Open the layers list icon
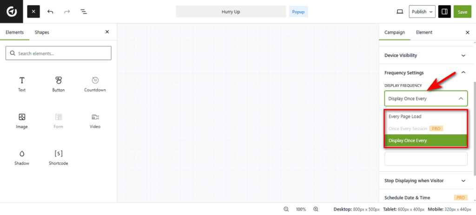 [84, 12]
